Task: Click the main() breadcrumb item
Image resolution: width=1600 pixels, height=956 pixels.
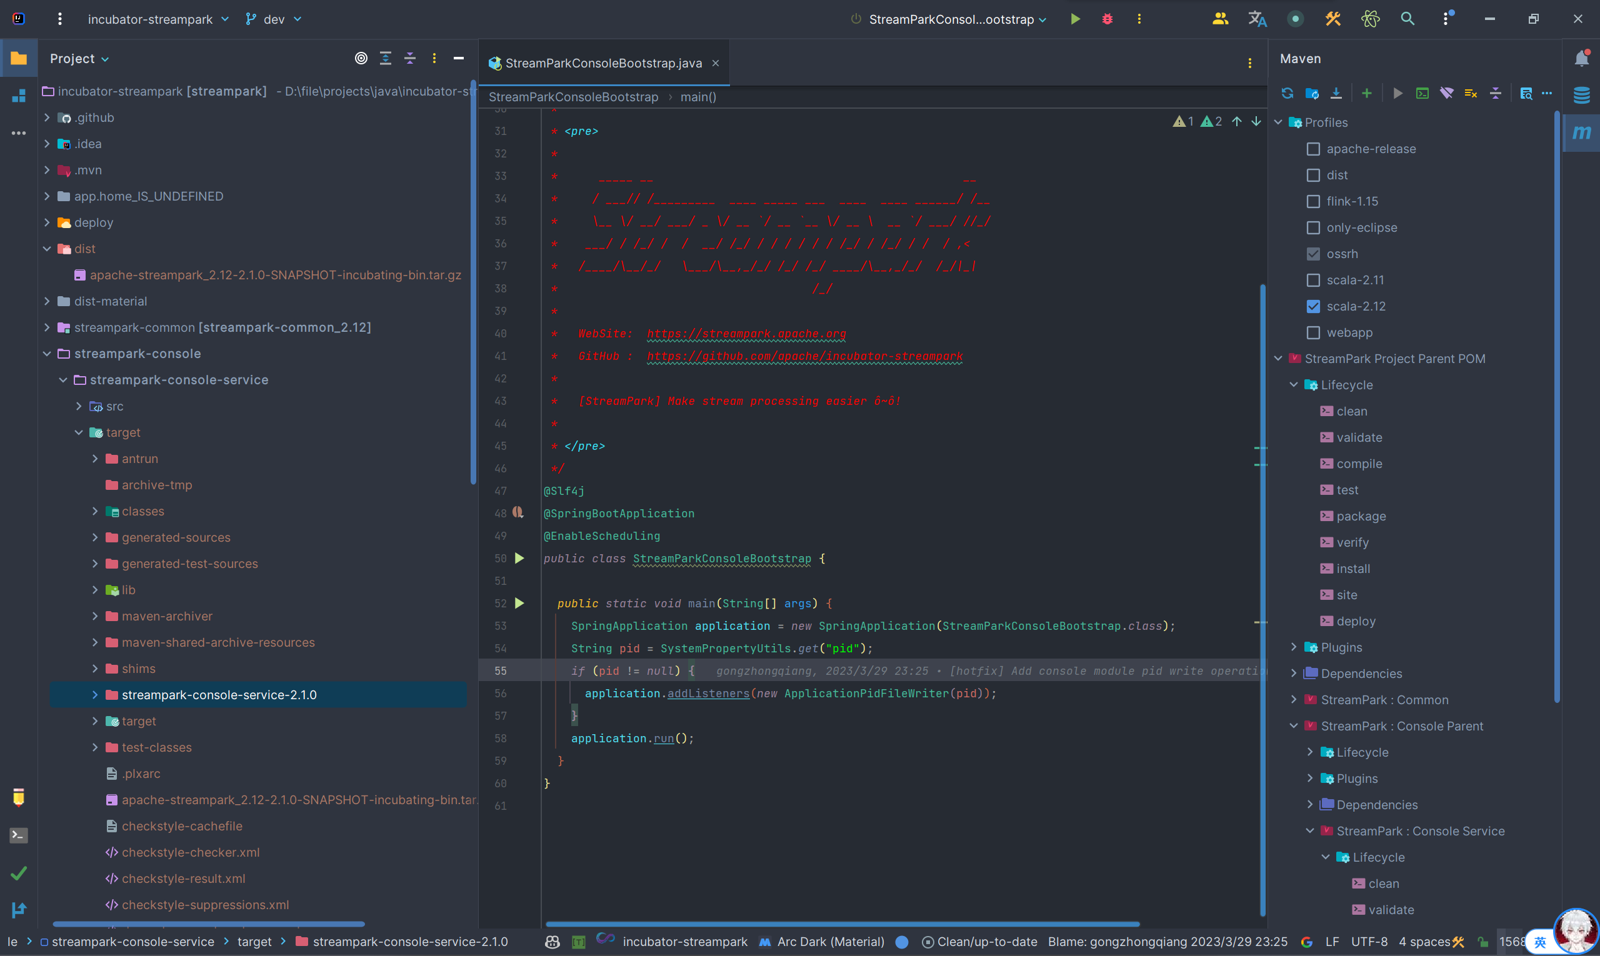Action: tap(698, 97)
